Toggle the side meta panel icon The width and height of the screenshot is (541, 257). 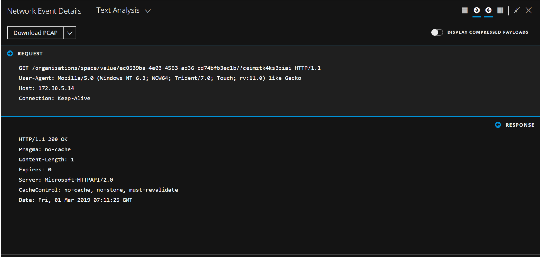[500, 10]
